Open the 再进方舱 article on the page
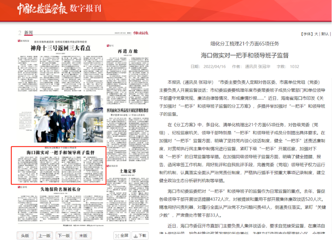The height and width of the screenshot is (244, 332). coord(128,51)
